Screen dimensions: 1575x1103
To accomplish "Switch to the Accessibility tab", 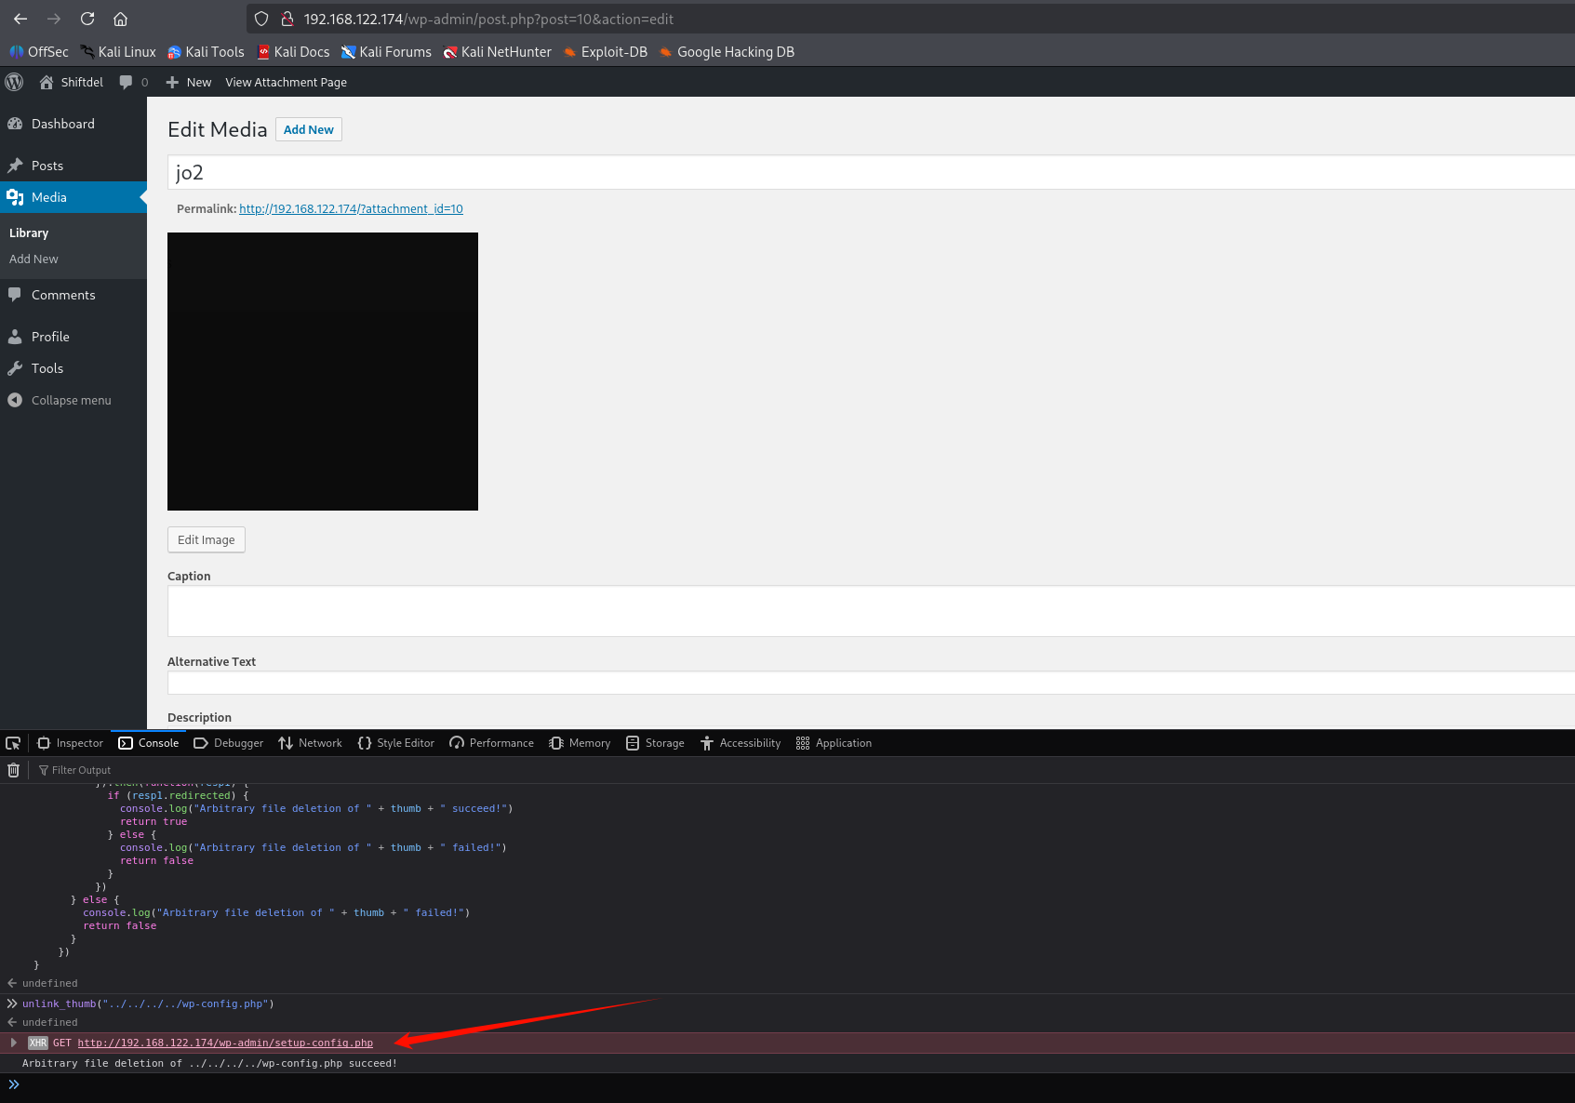I will coord(741,743).
